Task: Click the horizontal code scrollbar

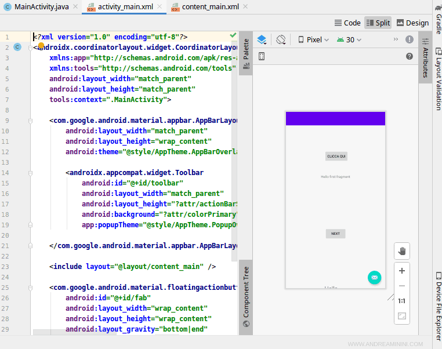Action: click(75, 332)
